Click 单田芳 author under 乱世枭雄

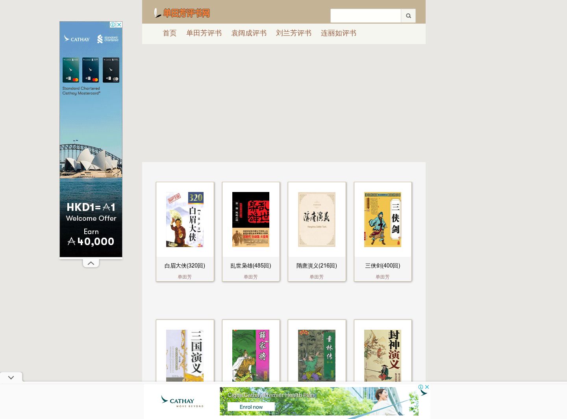[251, 277]
